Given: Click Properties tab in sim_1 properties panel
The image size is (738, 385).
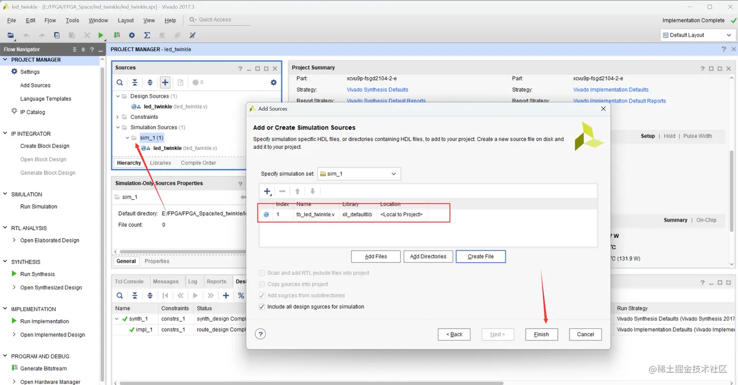Looking at the screenshot, I should pyautogui.click(x=157, y=261).
